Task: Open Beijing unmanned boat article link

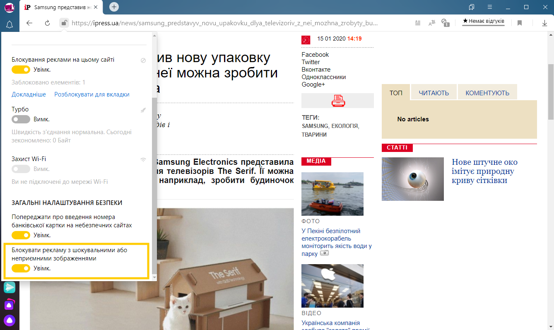Action: (x=337, y=242)
